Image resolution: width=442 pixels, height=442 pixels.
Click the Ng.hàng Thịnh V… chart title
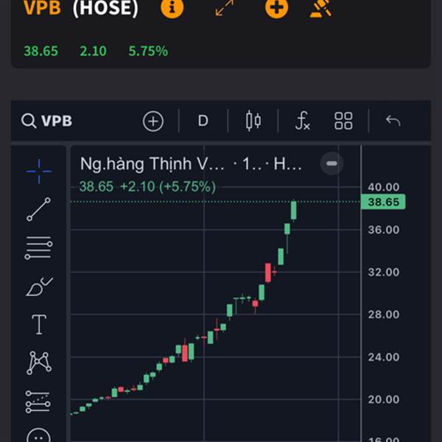(x=152, y=164)
